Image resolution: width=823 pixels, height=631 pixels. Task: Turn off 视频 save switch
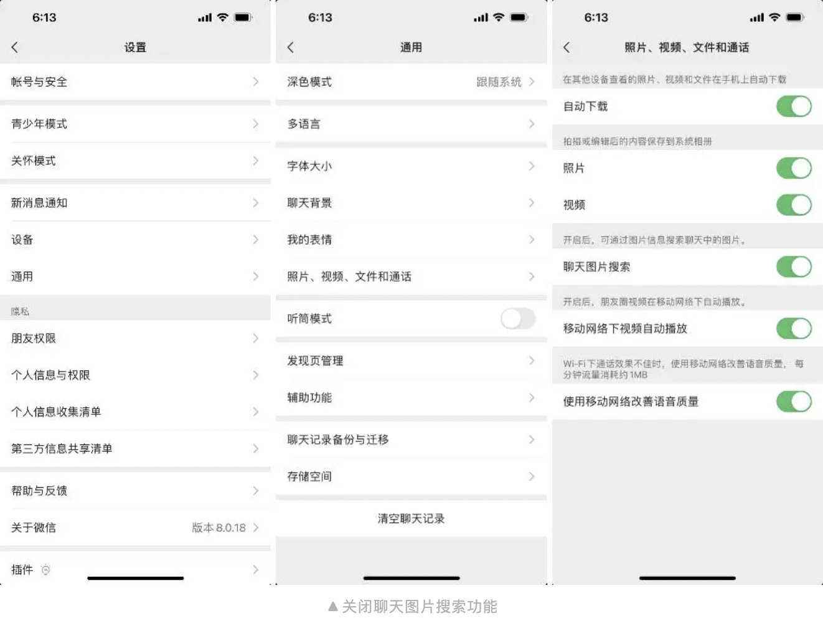pos(794,205)
